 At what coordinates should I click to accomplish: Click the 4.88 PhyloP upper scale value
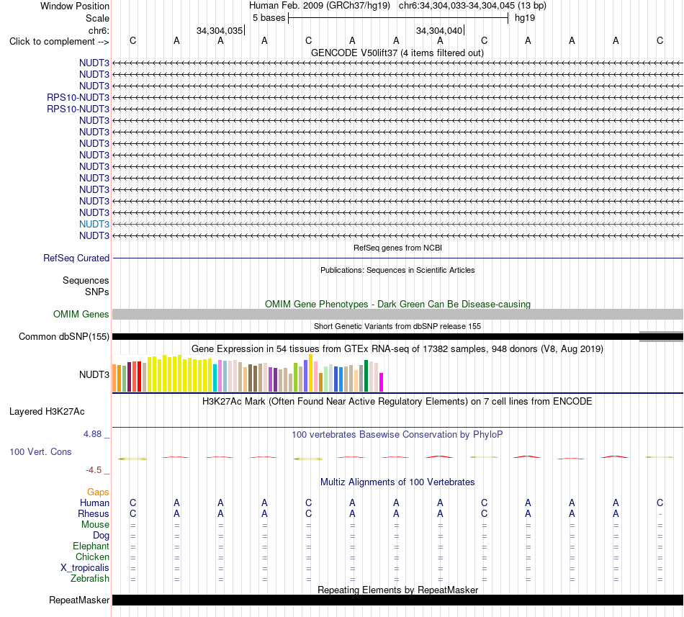(92, 434)
